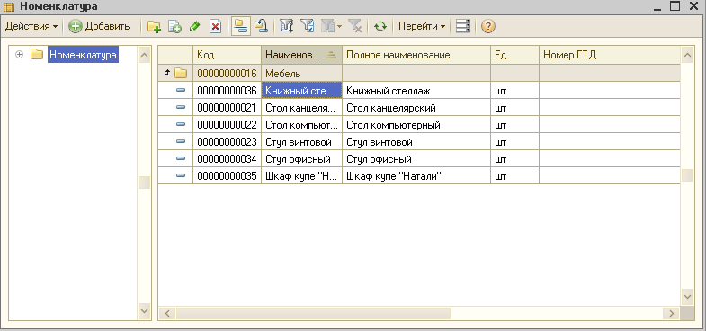The image size is (706, 331).
Task: Click the item icon of row 00000000023
Action: click(181, 141)
